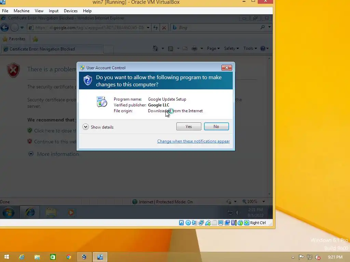Open the IE Favorites button
350x262 pixels.
[14, 39]
